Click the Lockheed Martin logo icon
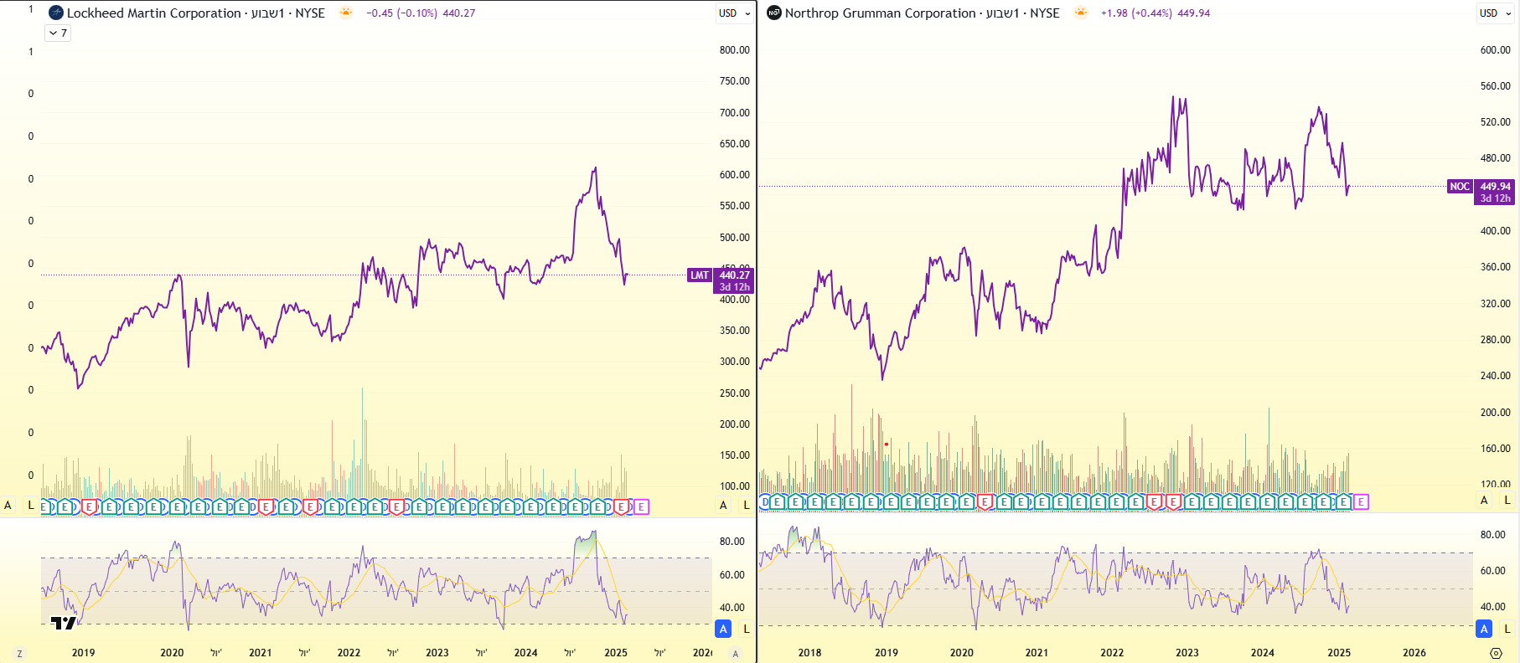 (x=56, y=13)
